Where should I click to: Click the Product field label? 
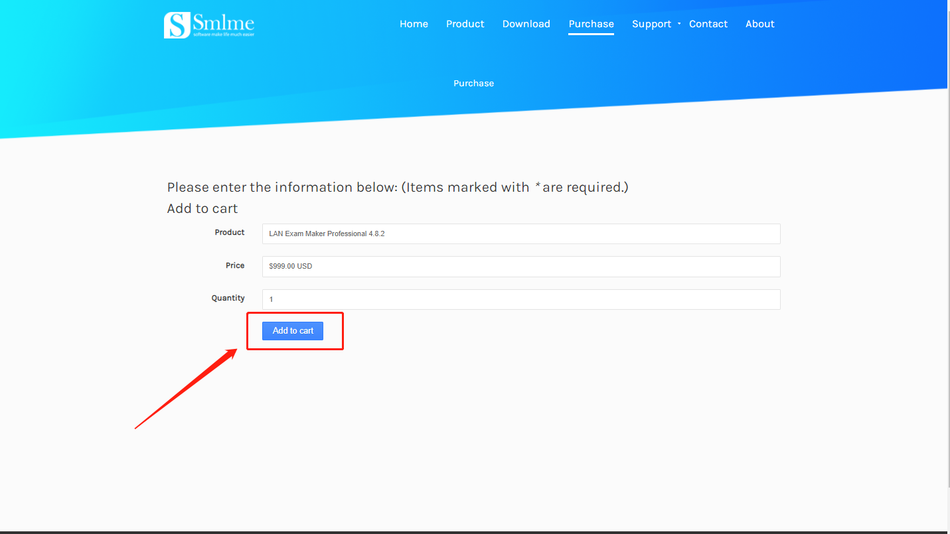230,232
